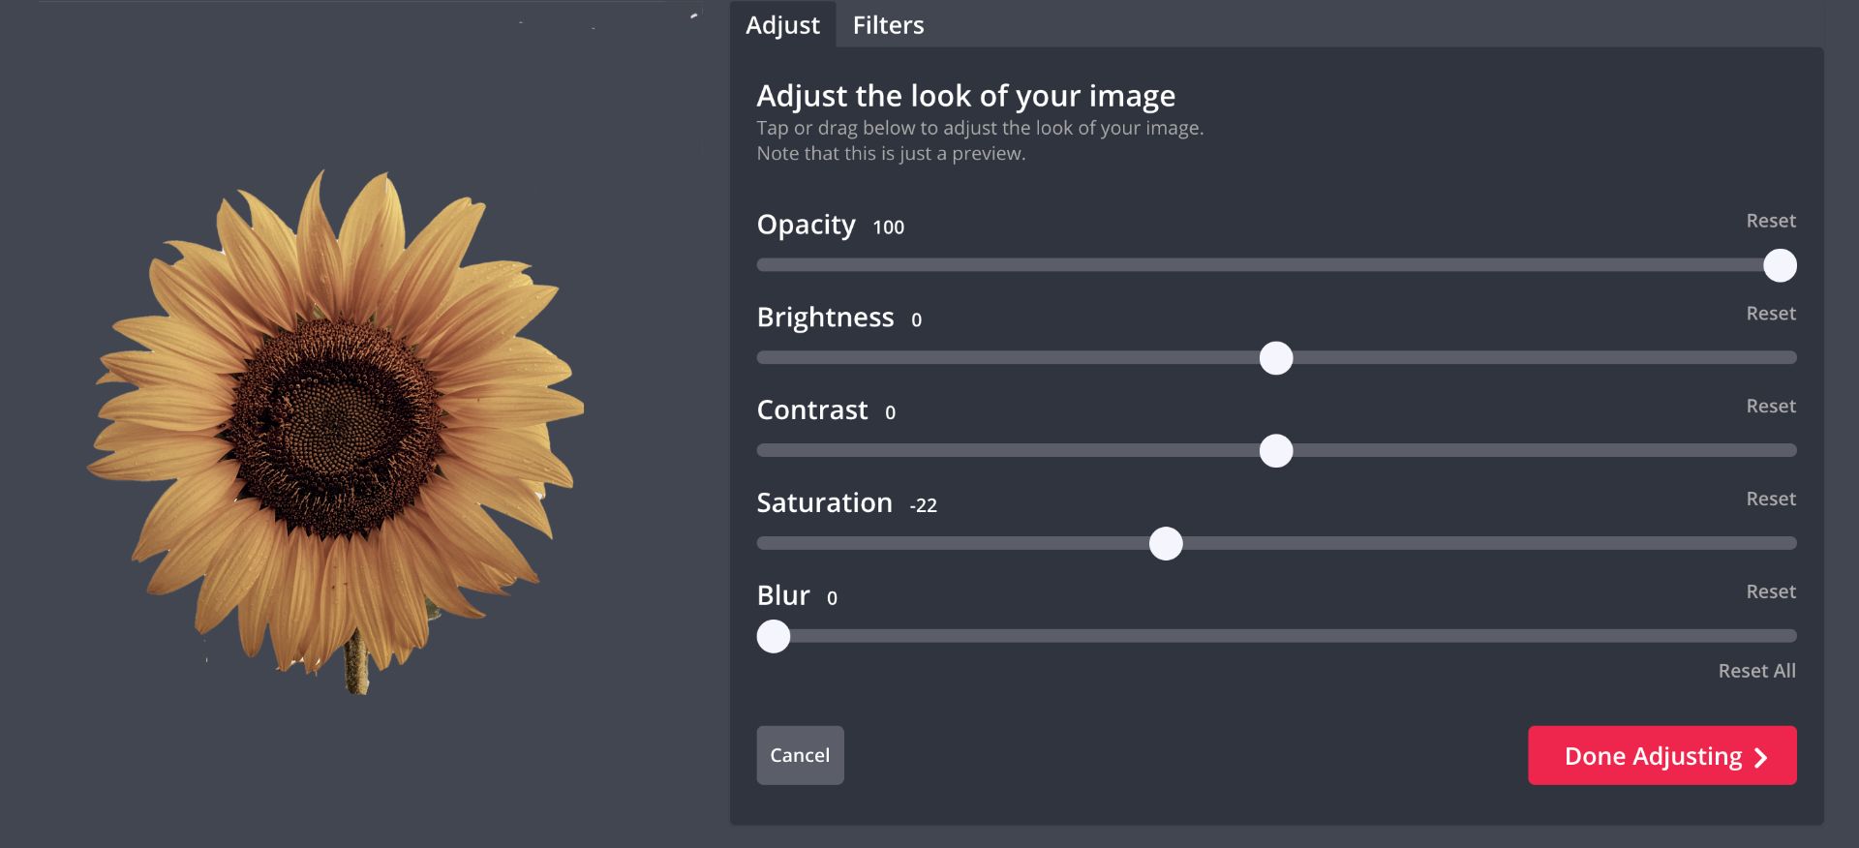This screenshot has height=848, width=1859.
Task: Click the Saturation slider knob
Action: (x=1166, y=544)
